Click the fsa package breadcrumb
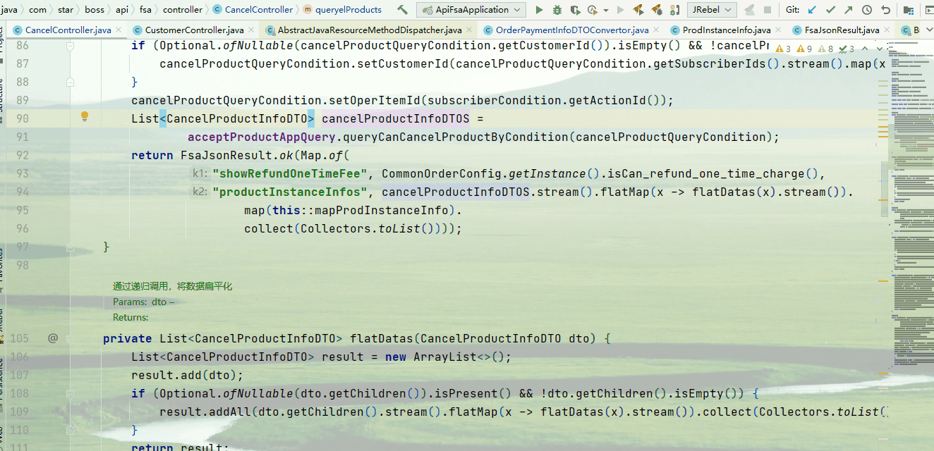Screen dimensions: 934x451 145,10
